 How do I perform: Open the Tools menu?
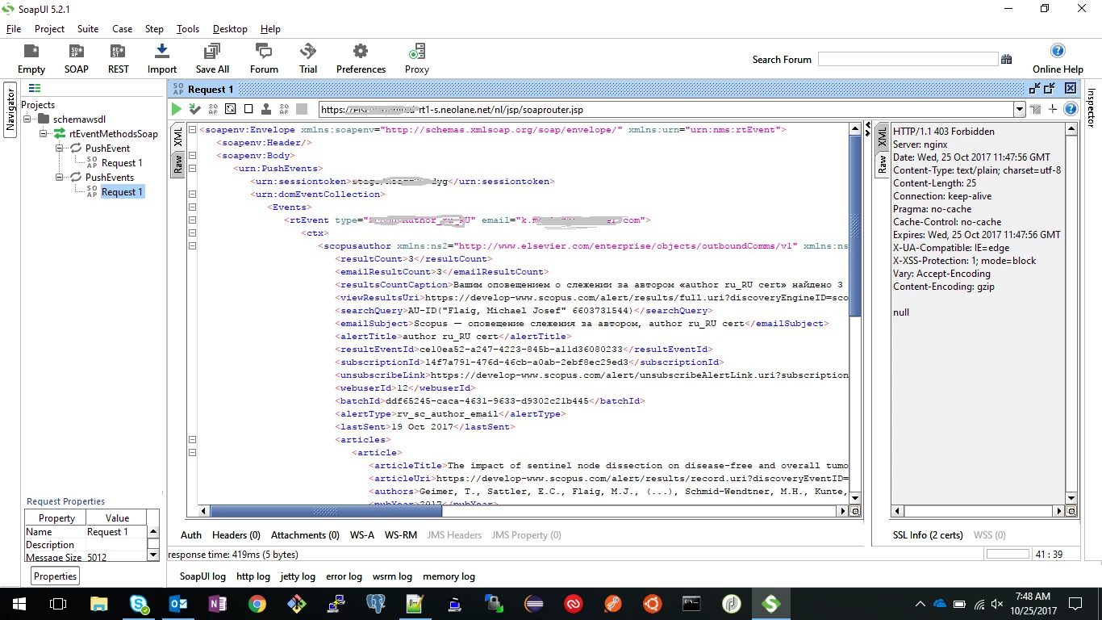tap(188, 29)
